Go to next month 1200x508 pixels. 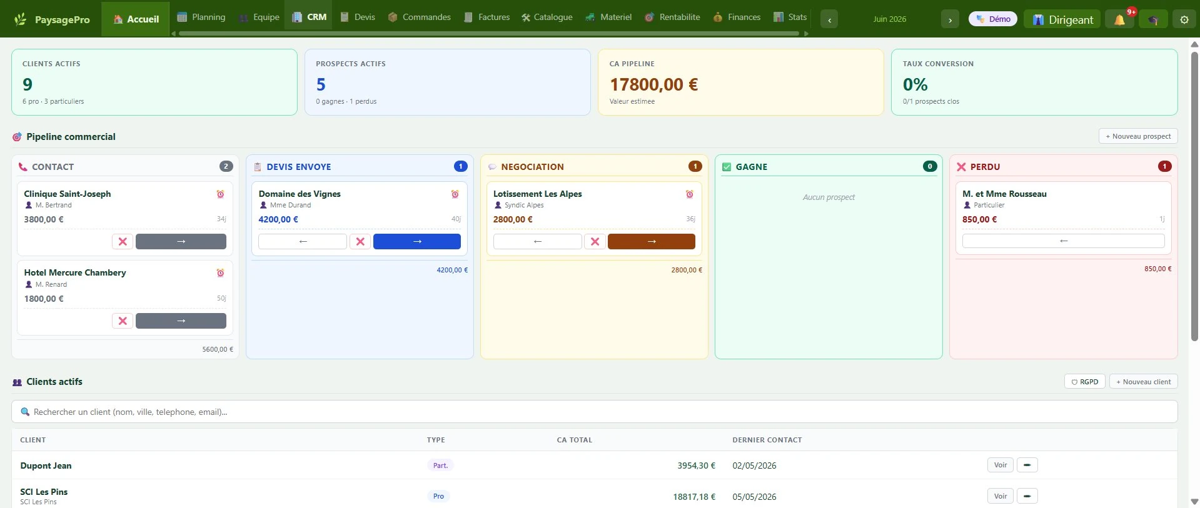pos(950,19)
